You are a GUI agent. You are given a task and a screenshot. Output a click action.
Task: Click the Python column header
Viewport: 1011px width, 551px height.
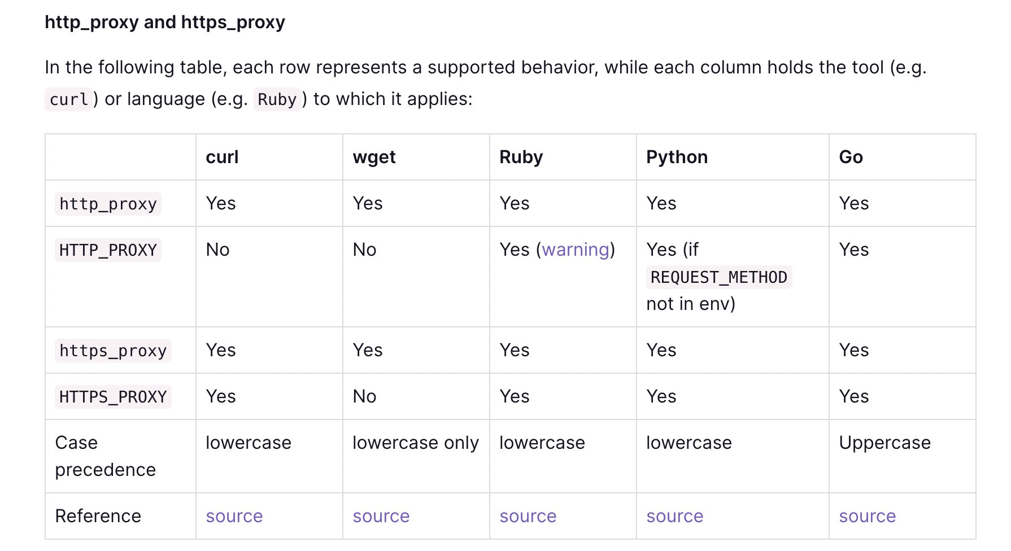click(x=677, y=157)
